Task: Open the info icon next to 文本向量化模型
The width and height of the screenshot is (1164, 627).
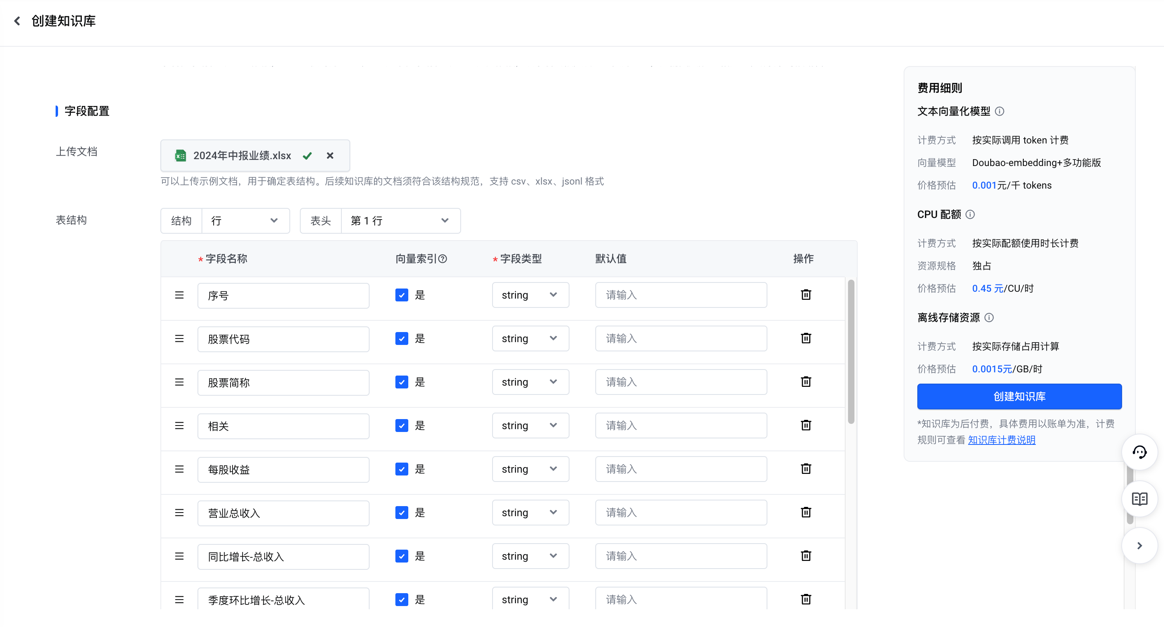Action: [x=1000, y=111]
